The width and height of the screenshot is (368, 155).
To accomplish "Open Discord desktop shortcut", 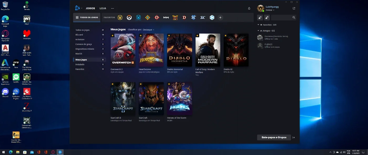I will tap(5, 93).
